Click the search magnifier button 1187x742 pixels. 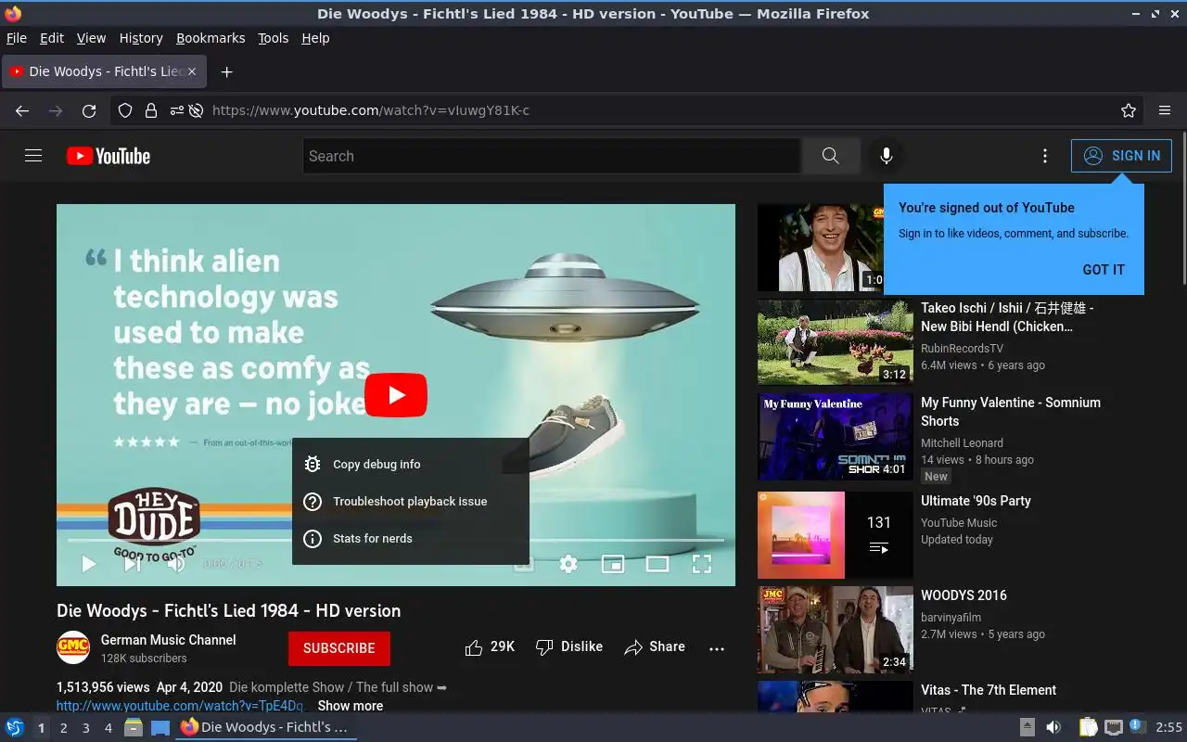pos(830,156)
